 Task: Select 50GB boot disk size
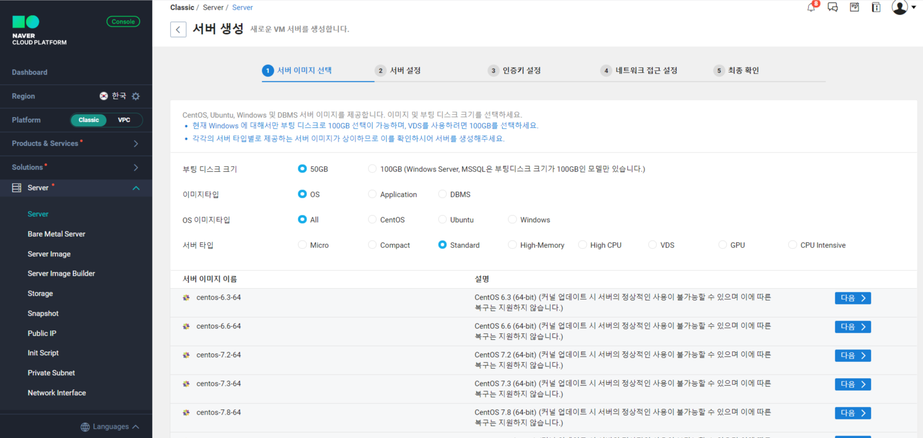302,169
